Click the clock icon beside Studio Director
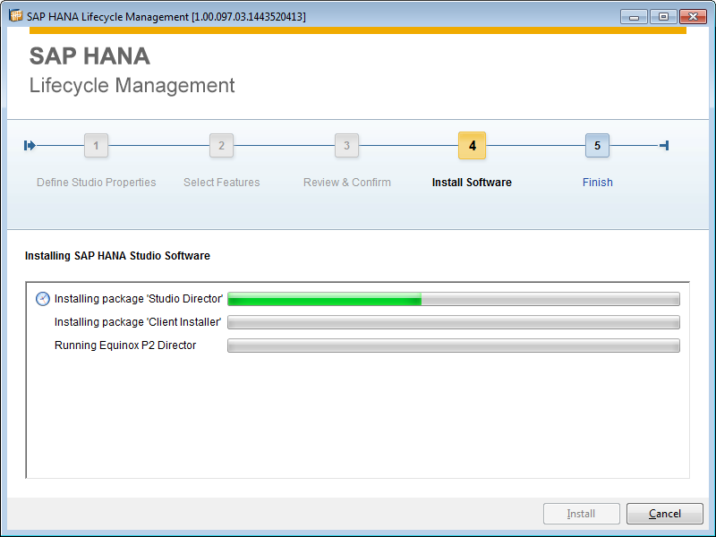 point(42,299)
